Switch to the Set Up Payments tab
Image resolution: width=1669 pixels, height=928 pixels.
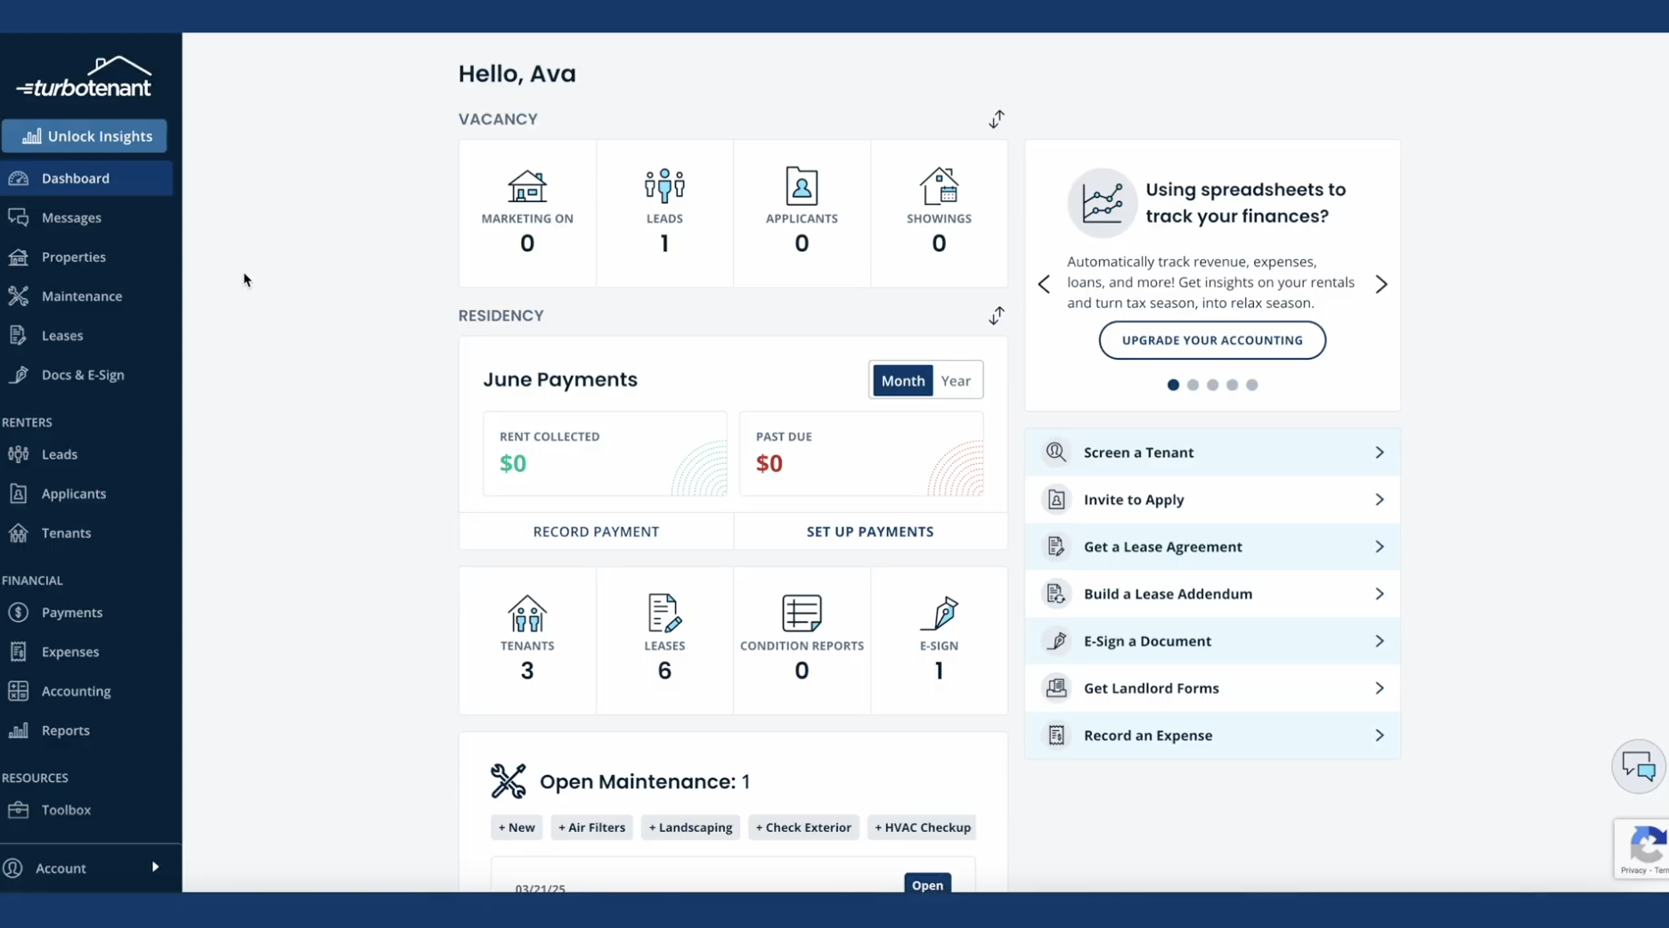tap(869, 530)
